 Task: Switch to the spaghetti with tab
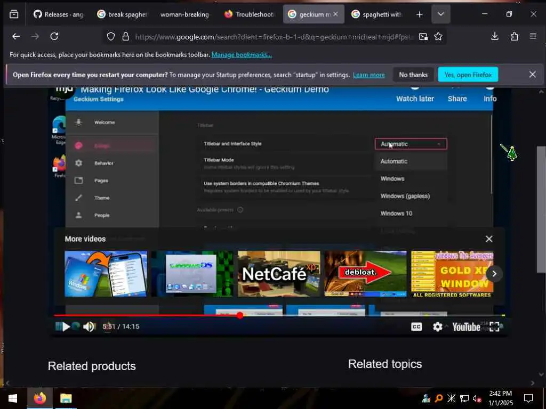coord(376,14)
